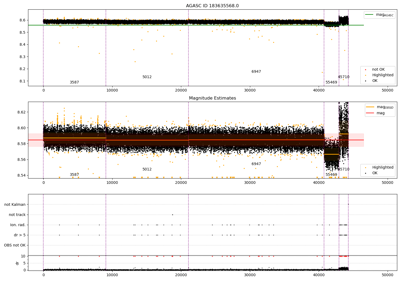Click y-axis tick 8.56 in middle panel
This screenshot has width=401, height=281.
point(21,160)
